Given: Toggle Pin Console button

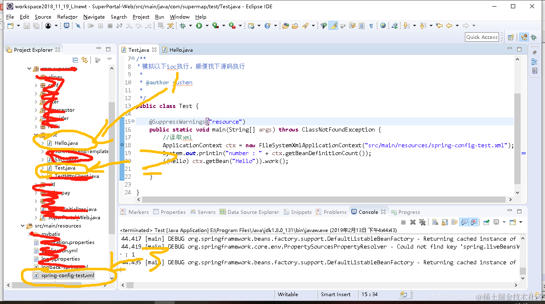Looking at the screenshot, I should [487, 222].
